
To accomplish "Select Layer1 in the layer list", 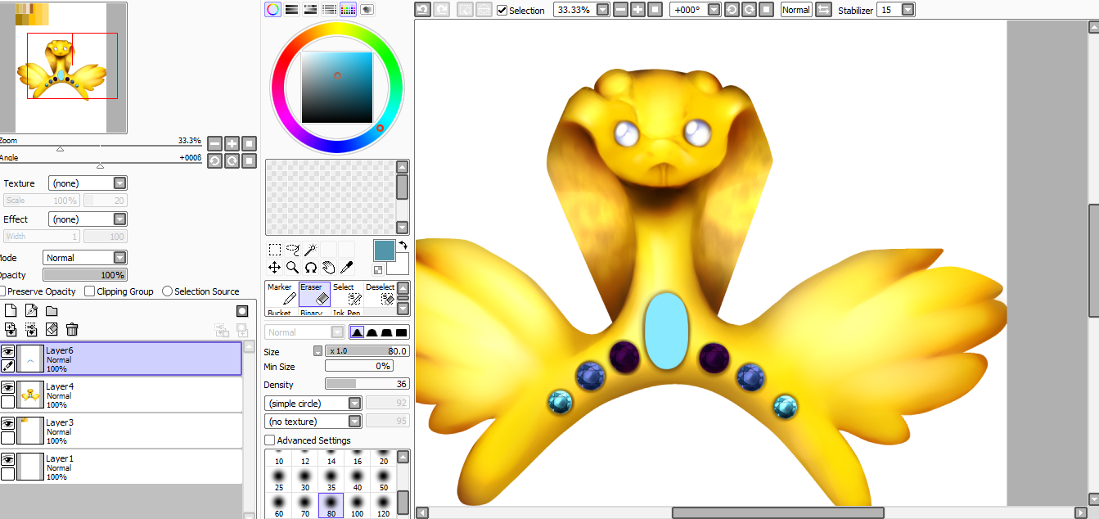I will (121, 467).
